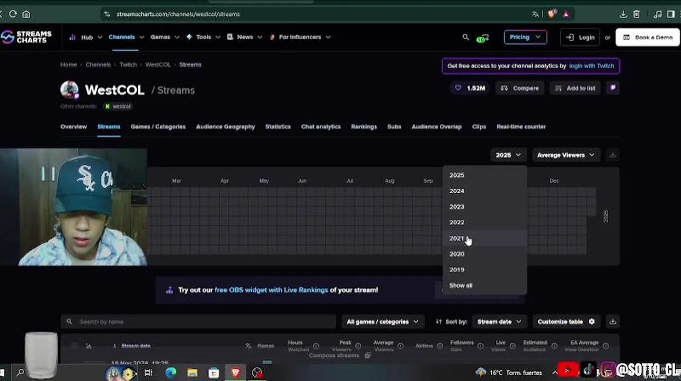Open compare icon with green 10 badge
This screenshot has height=381, width=681.
coord(482,38)
